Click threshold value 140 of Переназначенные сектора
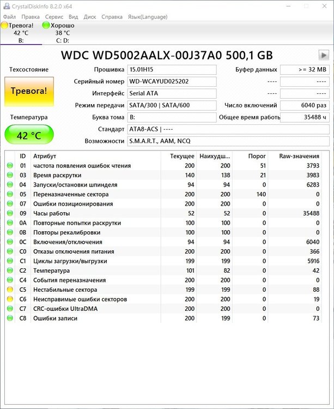Screen dimensions: 334x409 tap(261, 194)
